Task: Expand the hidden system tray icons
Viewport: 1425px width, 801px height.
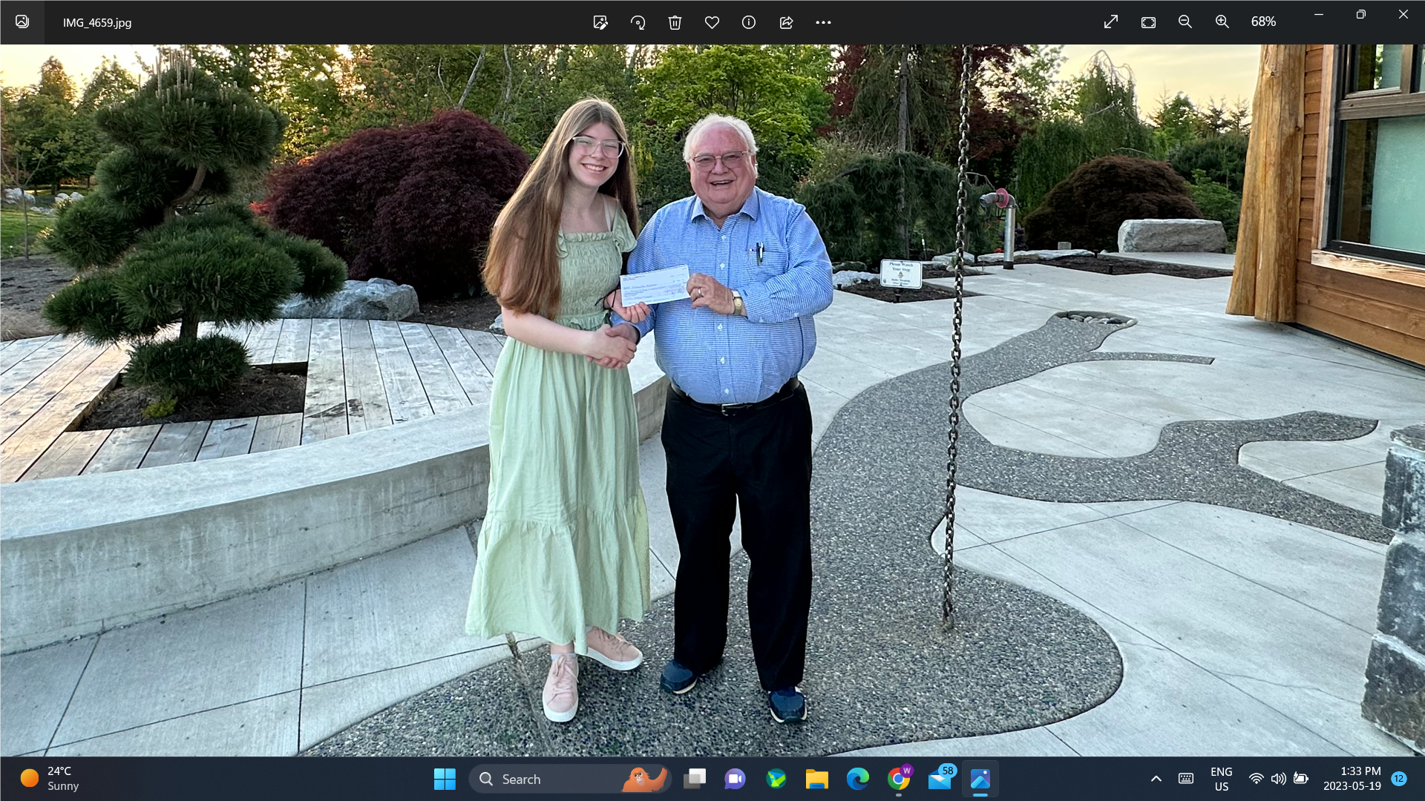Action: click(x=1156, y=779)
